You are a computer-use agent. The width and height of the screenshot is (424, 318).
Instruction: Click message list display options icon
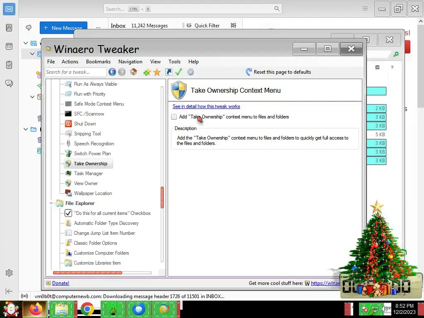(234, 25)
